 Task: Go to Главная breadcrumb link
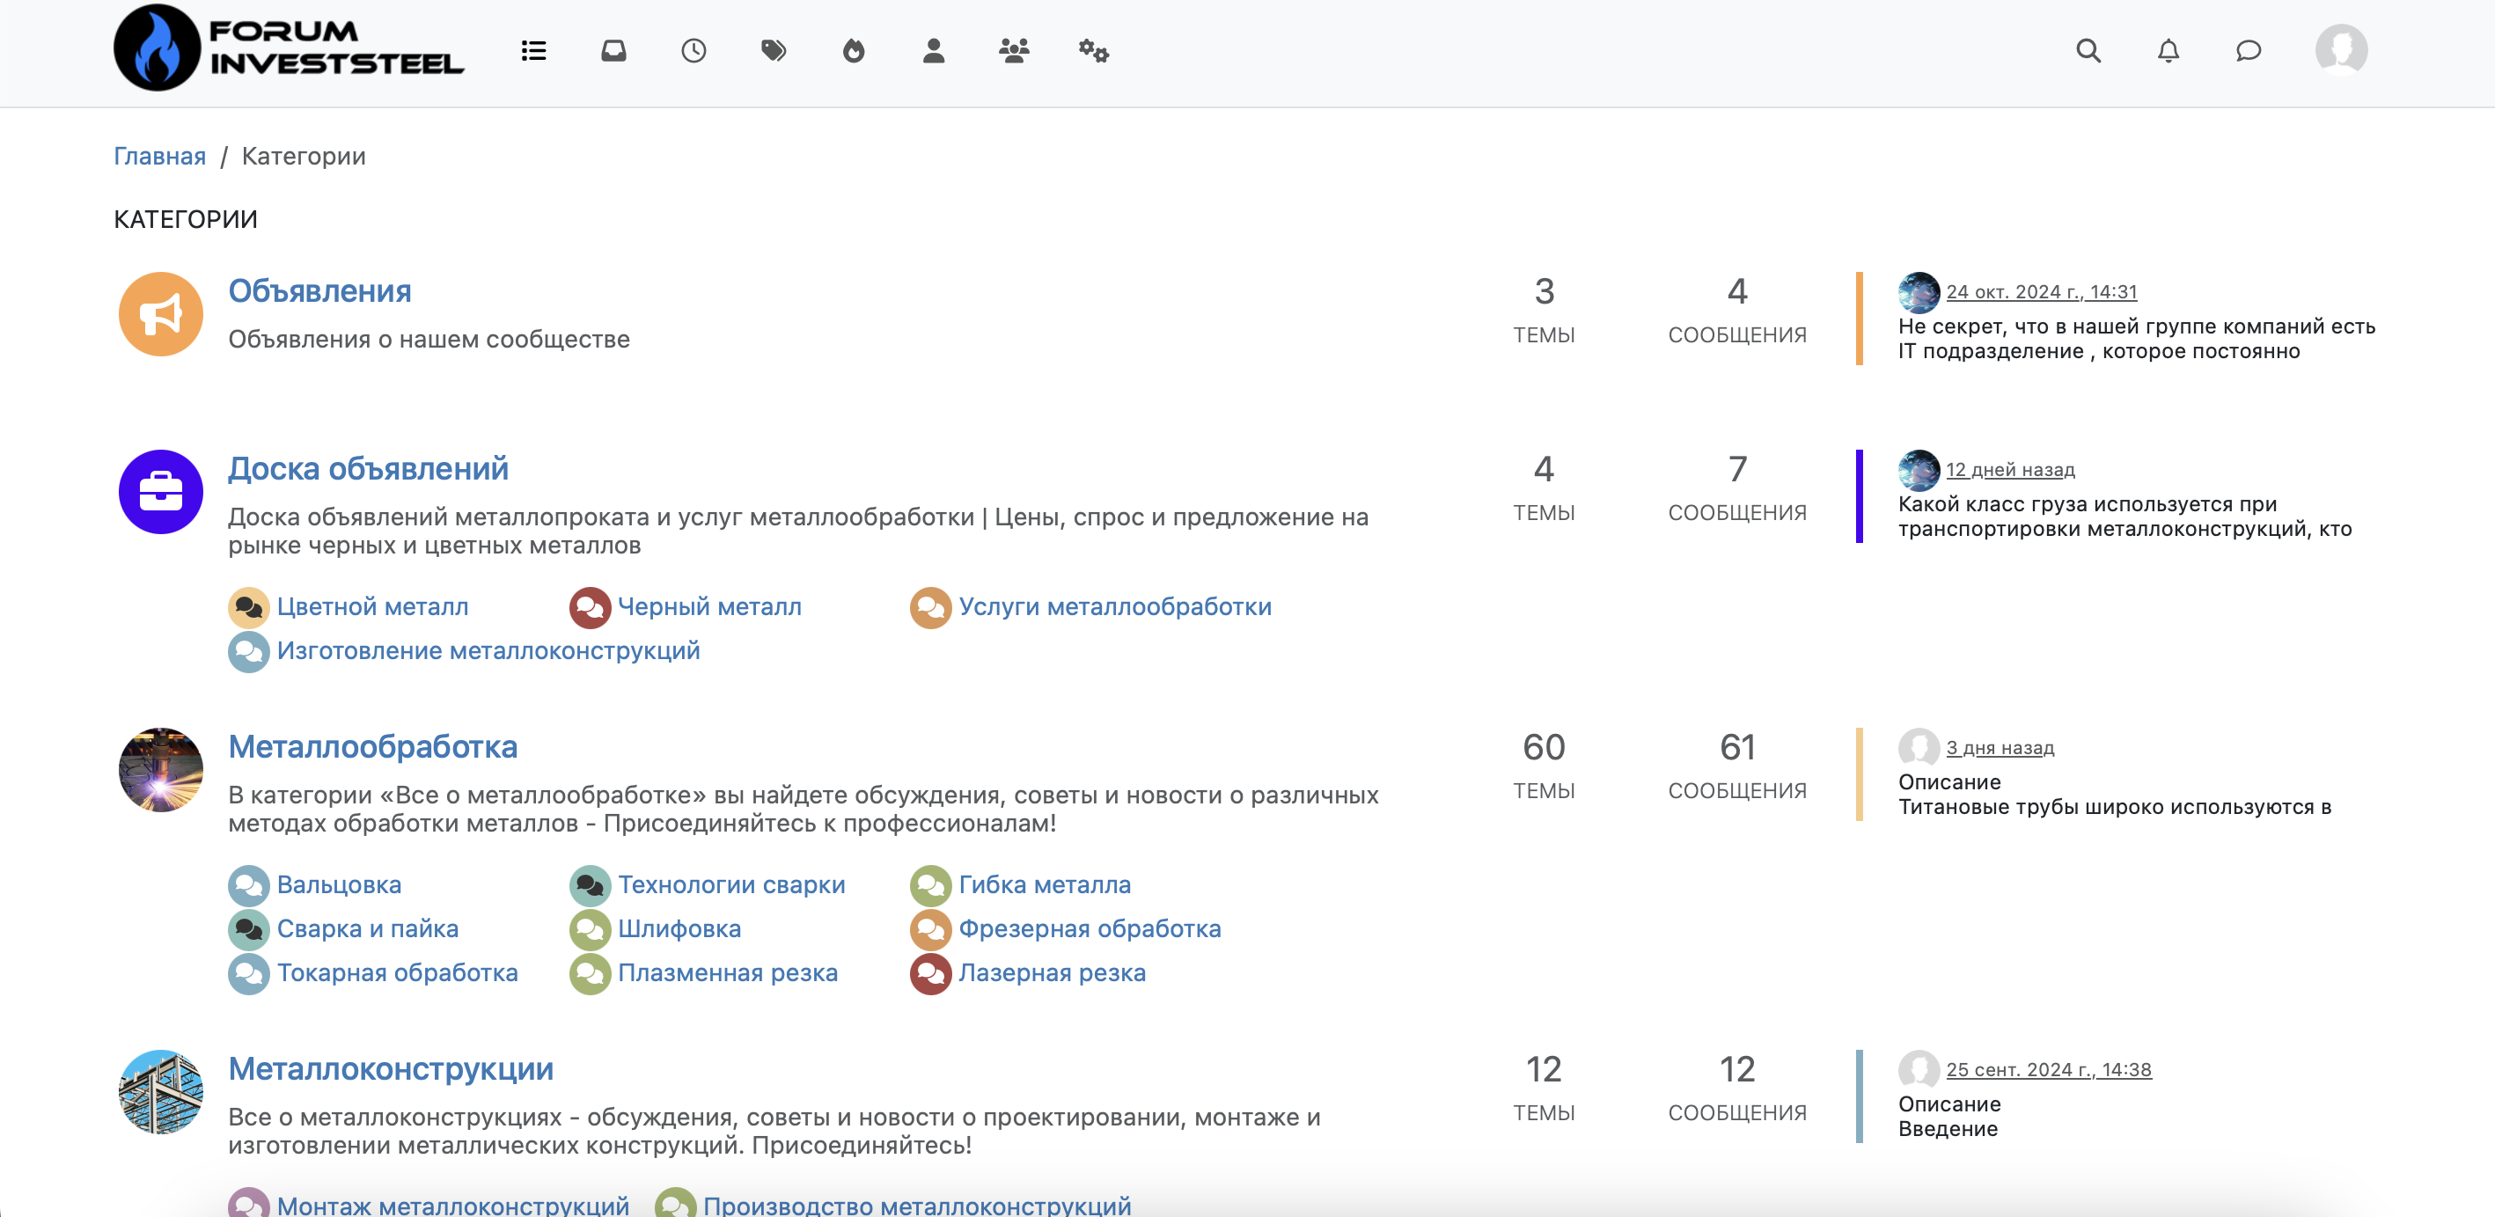click(160, 156)
